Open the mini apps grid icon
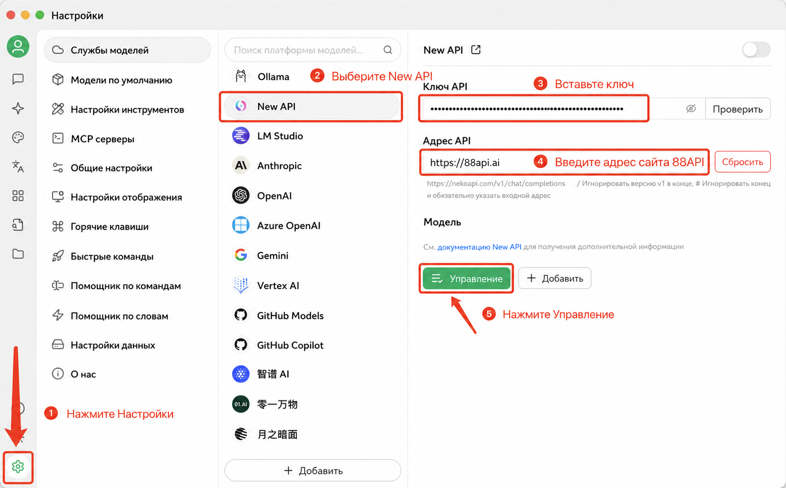 coord(18,196)
